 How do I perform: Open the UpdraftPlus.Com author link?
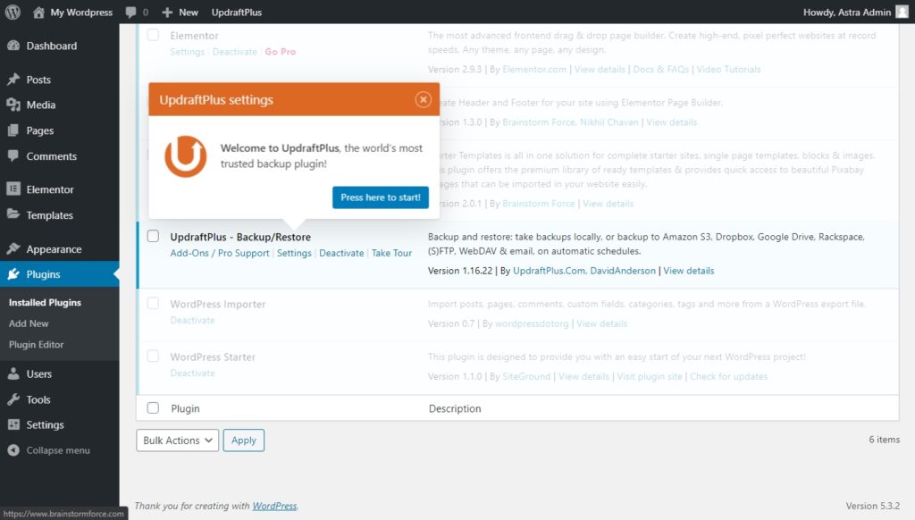pyautogui.click(x=550, y=271)
